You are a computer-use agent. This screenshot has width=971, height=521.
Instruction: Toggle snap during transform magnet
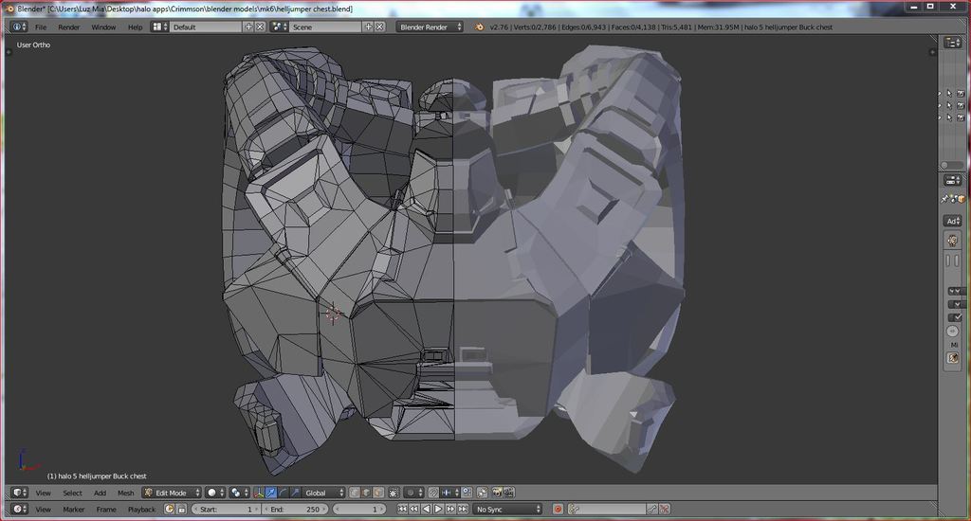pyautogui.click(x=433, y=493)
